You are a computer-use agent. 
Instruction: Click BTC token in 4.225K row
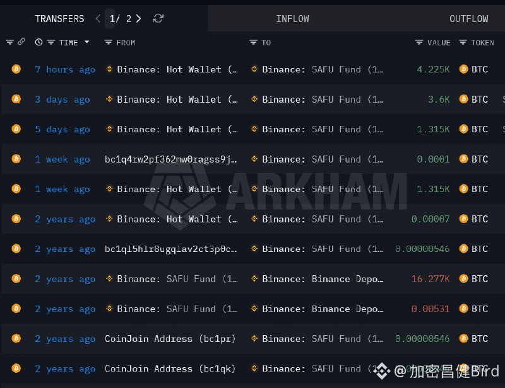[480, 69]
